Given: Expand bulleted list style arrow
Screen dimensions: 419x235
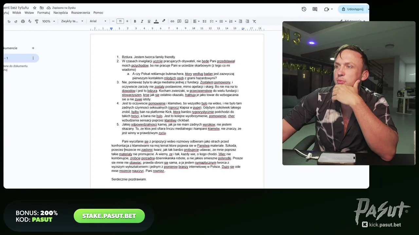Looking at the screenshot, I should [x=226, y=21].
